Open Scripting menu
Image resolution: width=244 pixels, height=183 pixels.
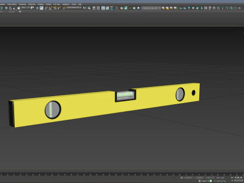41,4
